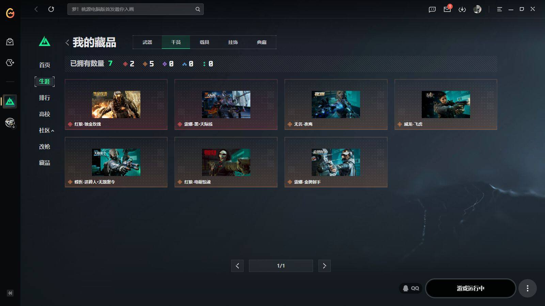Go to next page of collection
The image size is (545, 306).
[324, 266]
